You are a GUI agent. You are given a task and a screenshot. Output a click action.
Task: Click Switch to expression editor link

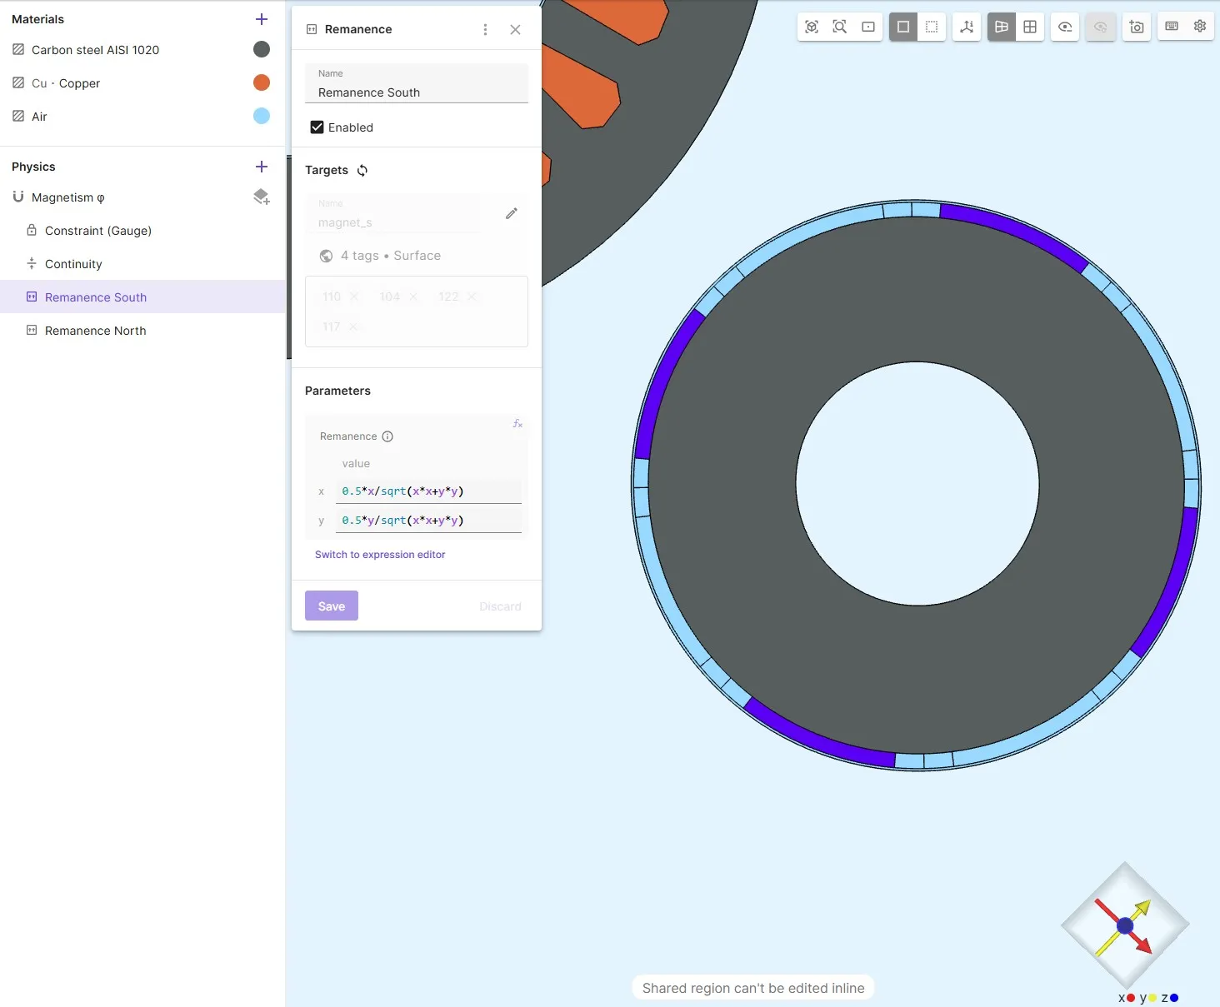point(380,555)
